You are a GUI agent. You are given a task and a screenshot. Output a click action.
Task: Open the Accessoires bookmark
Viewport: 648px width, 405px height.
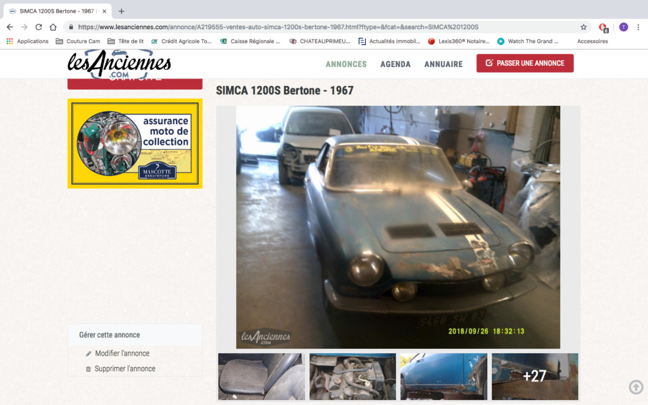592,41
